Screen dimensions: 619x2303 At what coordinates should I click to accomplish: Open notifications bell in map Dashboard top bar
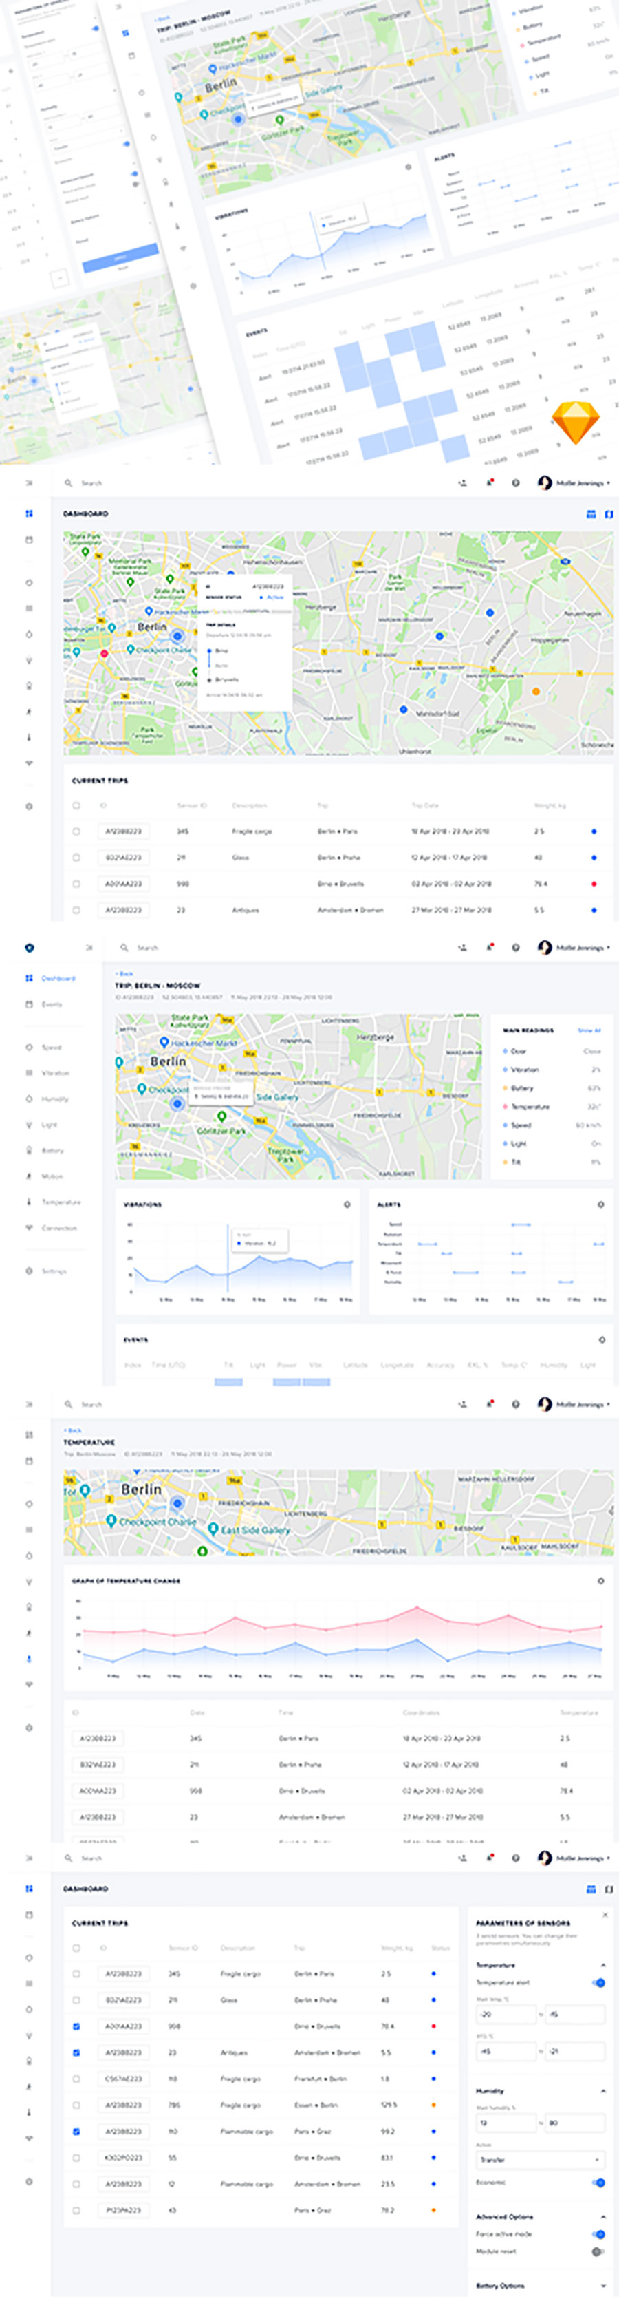click(490, 482)
